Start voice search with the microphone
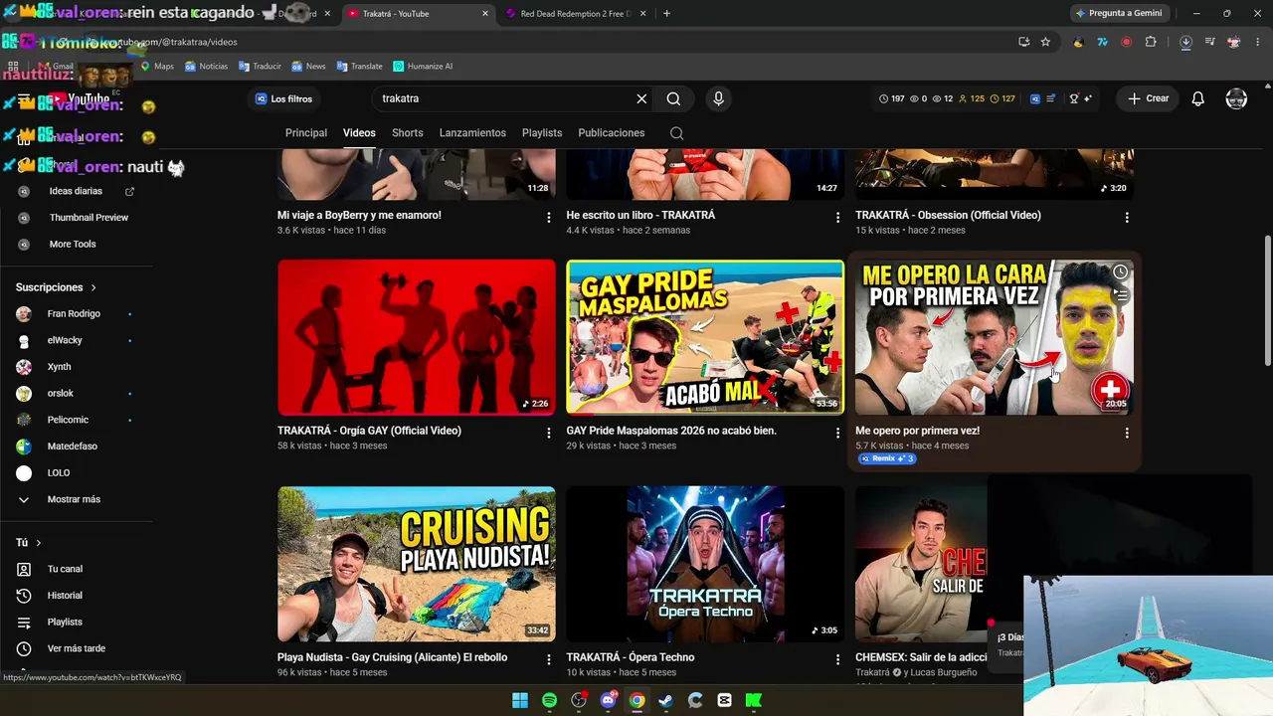 (x=718, y=98)
